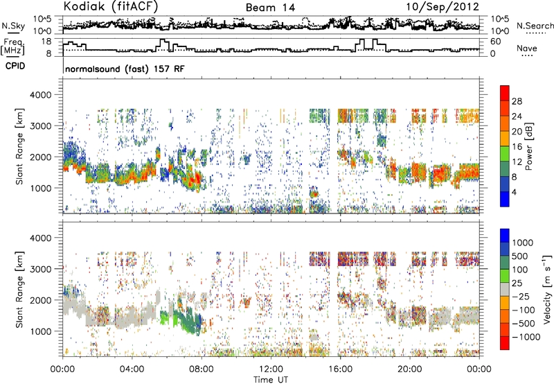This screenshot has width=554, height=384.
Task: Click the 'N.Sky' axis label
Action: click(x=13, y=26)
